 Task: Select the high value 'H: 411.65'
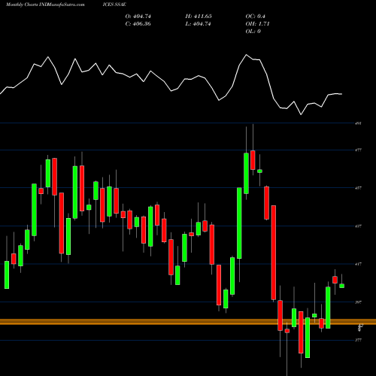(199, 17)
